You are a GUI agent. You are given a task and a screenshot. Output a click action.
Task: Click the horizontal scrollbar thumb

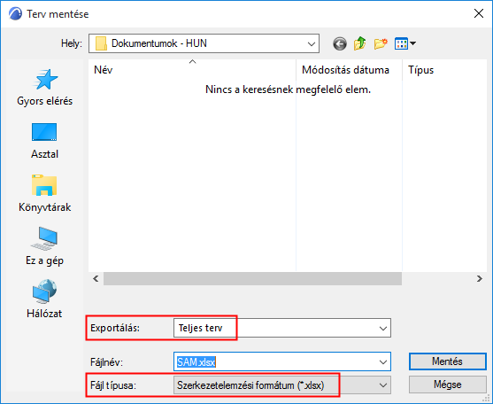pos(252,278)
